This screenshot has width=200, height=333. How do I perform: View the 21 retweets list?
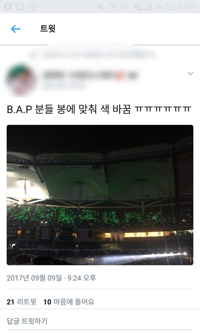[21, 302]
